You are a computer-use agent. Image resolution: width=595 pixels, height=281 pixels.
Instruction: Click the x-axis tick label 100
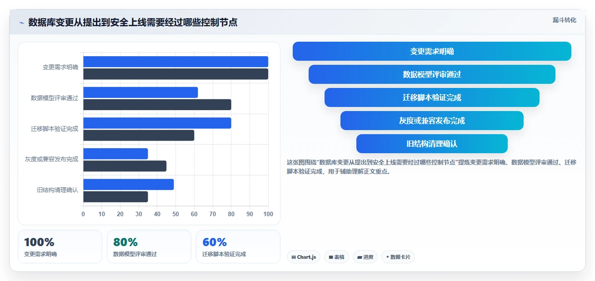pyautogui.click(x=268, y=214)
